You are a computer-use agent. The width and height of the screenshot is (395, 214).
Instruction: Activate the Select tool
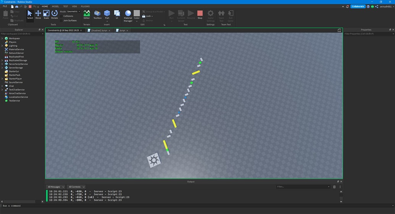coord(30,14)
